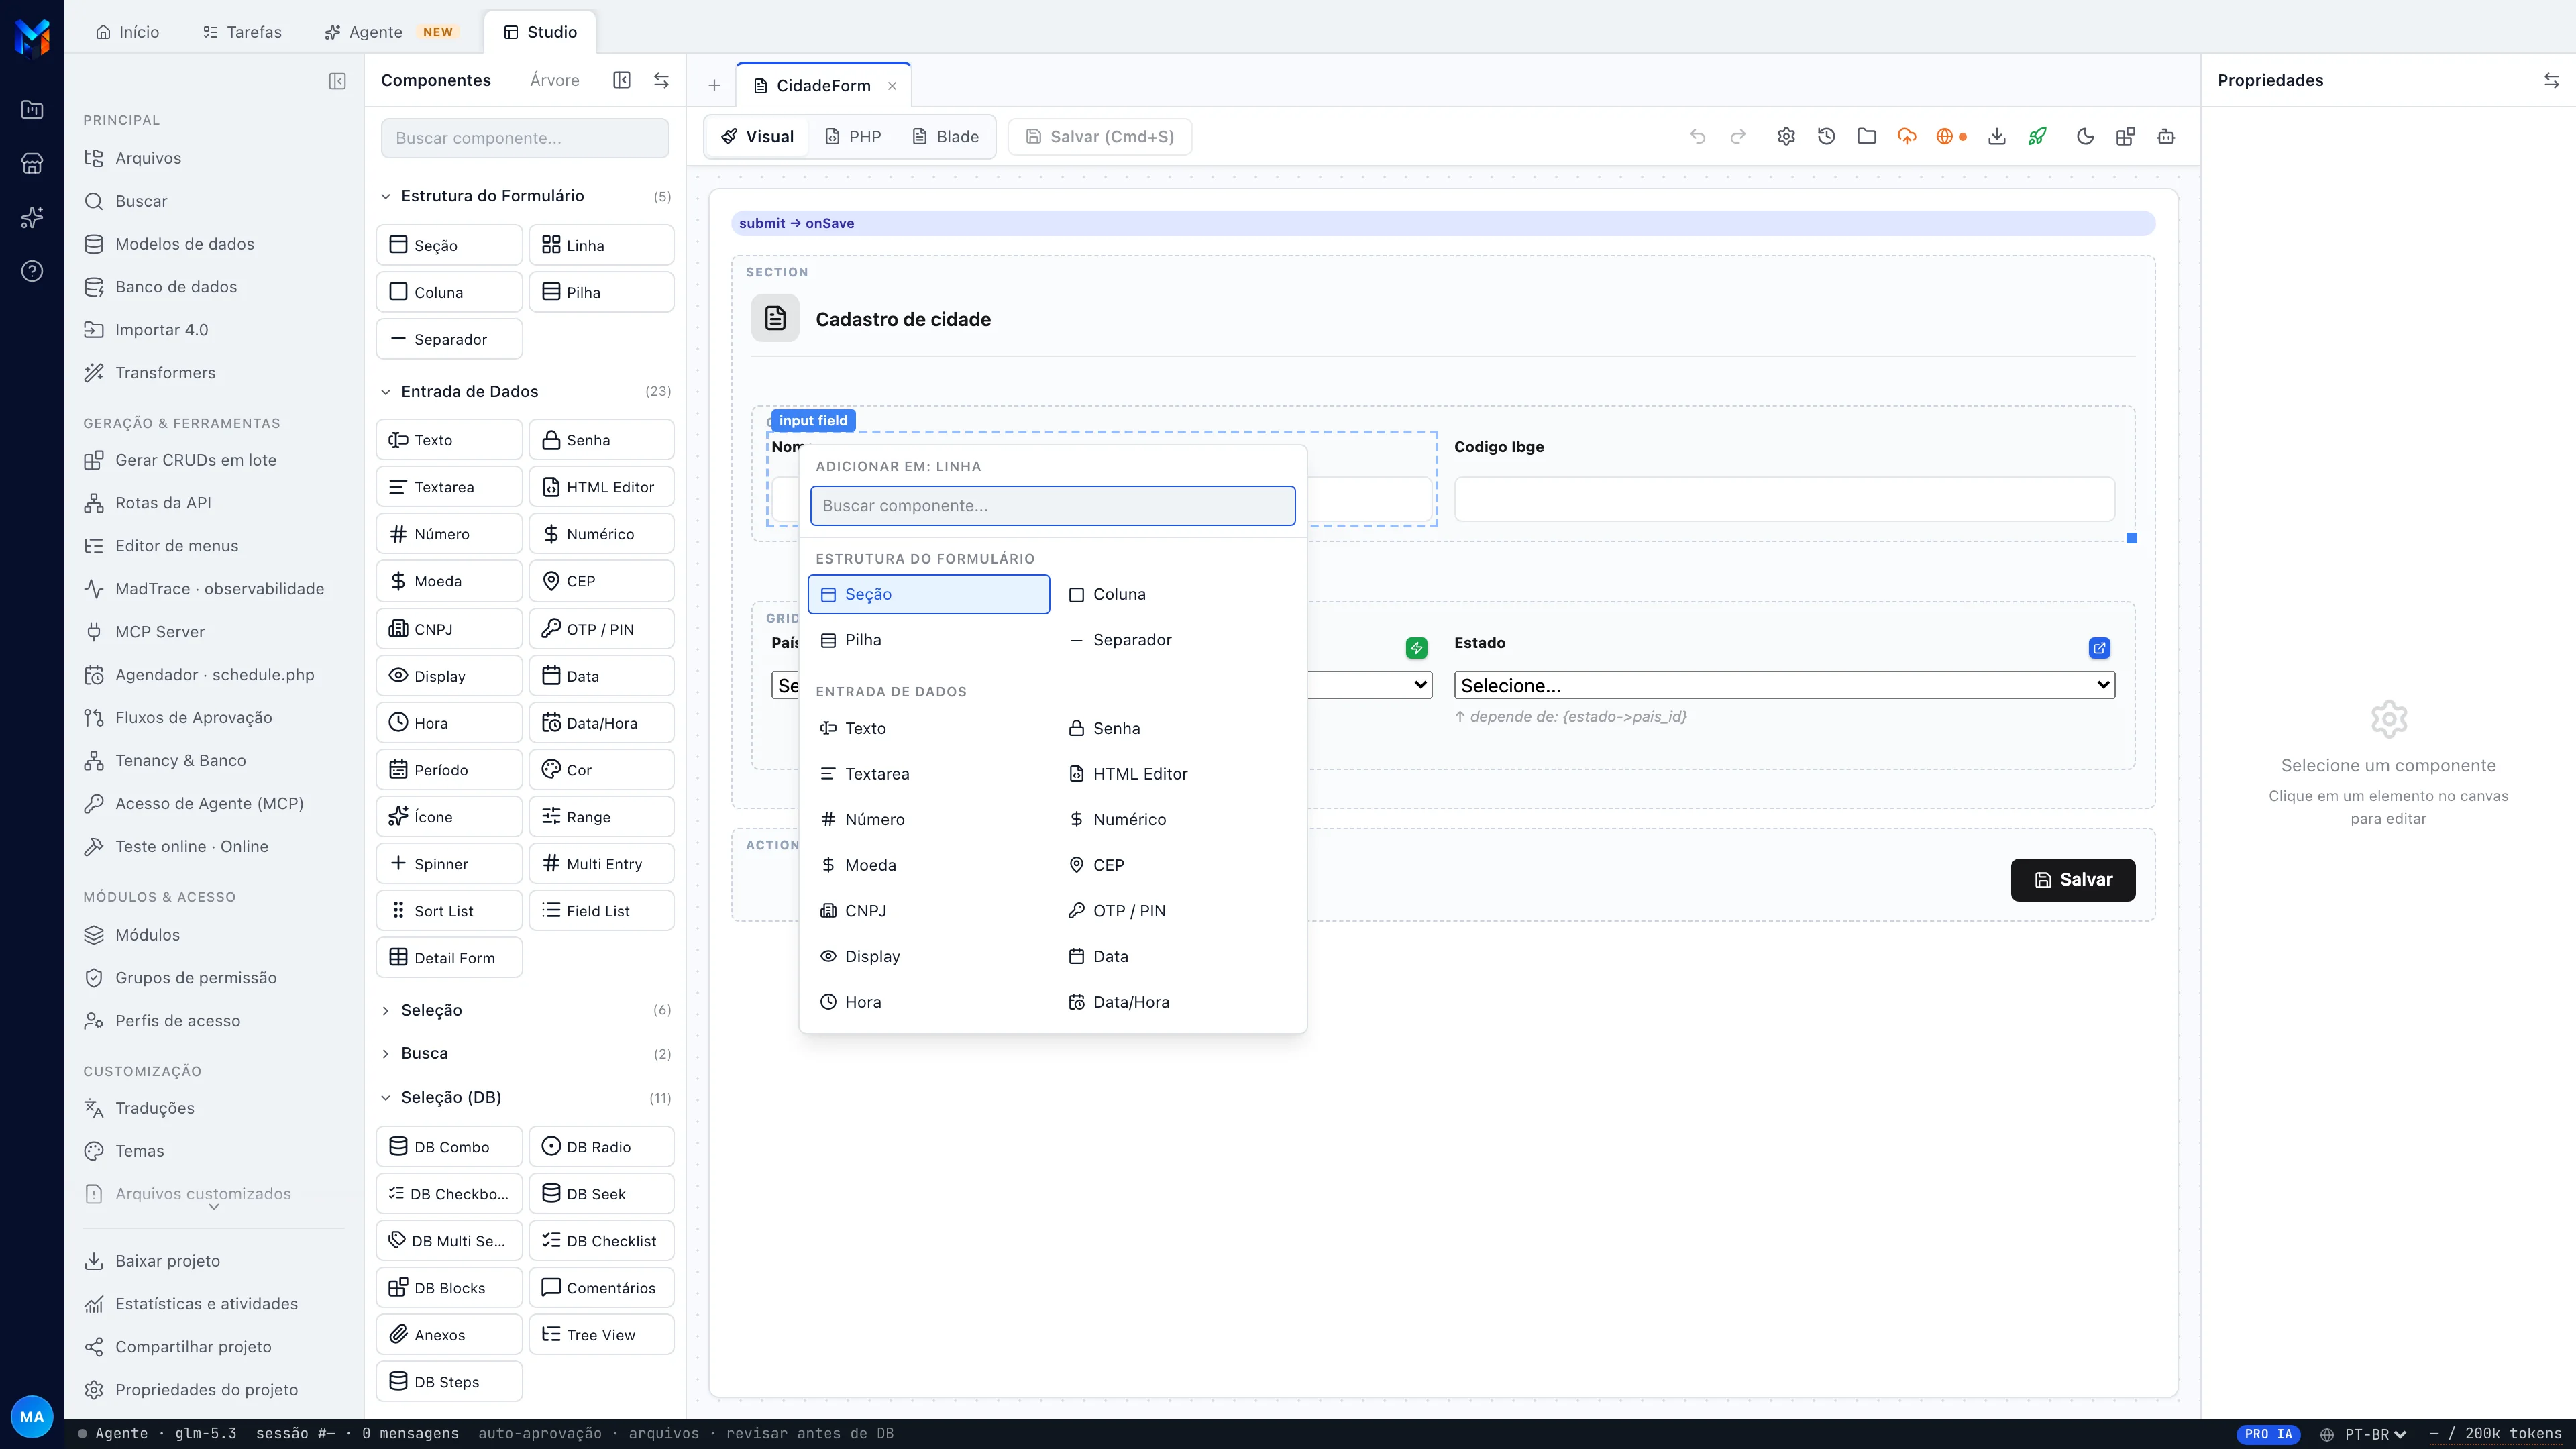Open Modelos de dados in sidebar
Image resolution: width=2576 pixels, height=1449 pixels.
[184, 244]
